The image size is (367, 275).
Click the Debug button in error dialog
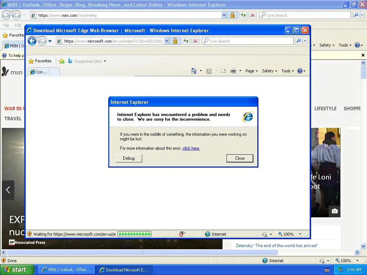[129, 158]
